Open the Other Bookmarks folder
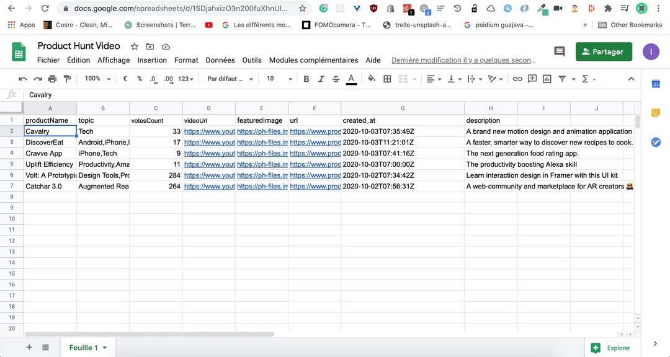This screenshot has width=670, height=357. coord(630,25)
